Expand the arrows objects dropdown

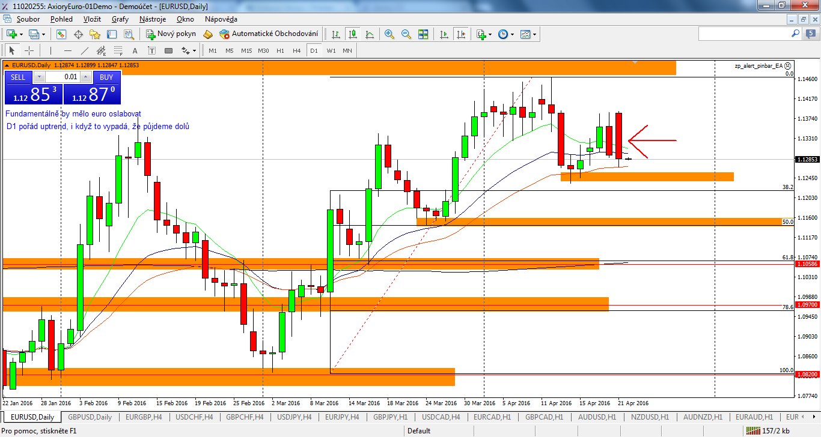click(195, 50)
